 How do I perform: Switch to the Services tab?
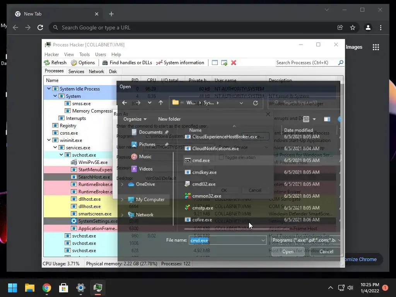76,72
